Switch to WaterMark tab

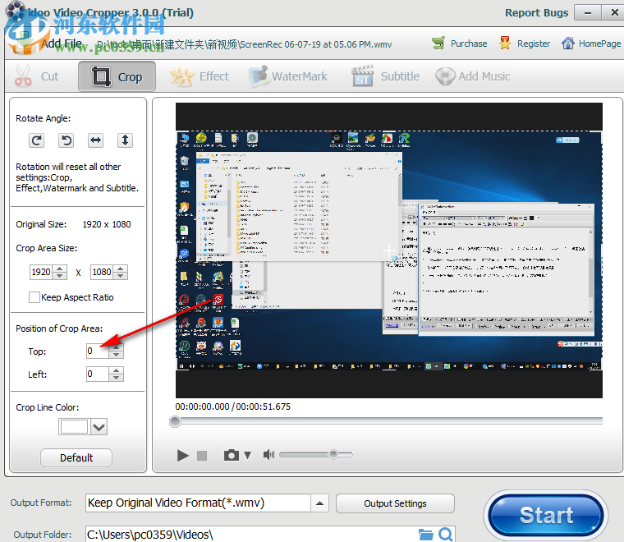coord(288,76)
